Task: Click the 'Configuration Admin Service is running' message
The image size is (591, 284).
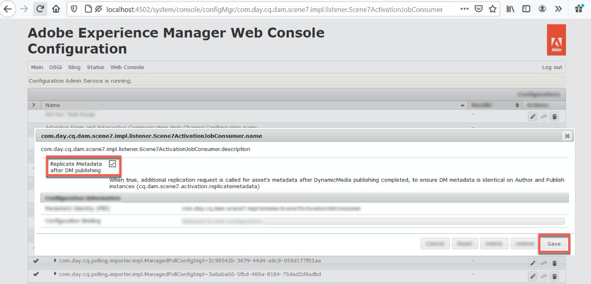Action: pos(80,81)
